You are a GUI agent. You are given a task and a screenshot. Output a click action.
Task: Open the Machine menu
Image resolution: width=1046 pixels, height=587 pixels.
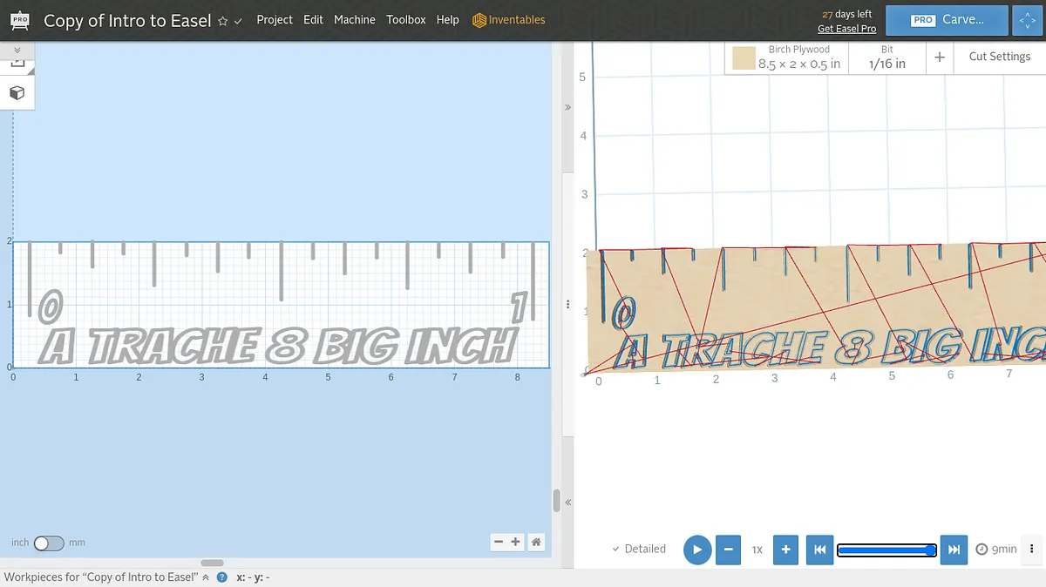click(354, 20)
